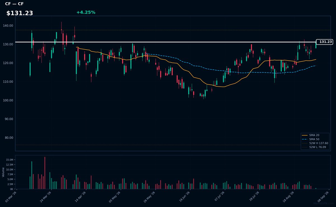Click the 110.00 price axis label
This screenshot has width=336, height=207.
click(8, 82)
